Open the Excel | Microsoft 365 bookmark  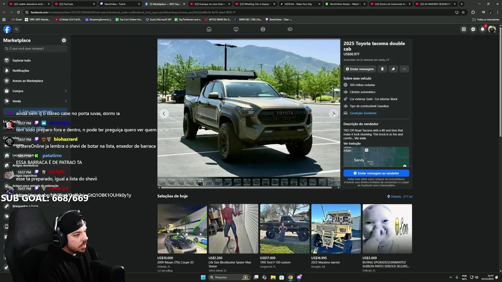158,19
